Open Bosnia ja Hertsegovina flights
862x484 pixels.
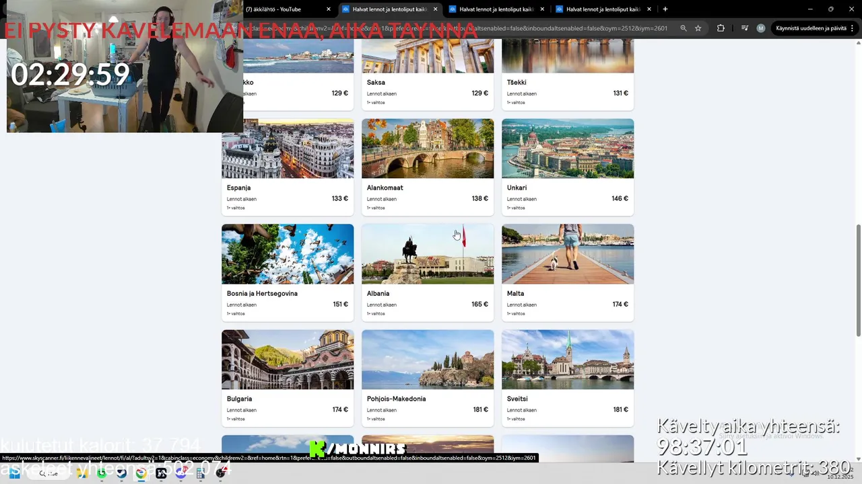(288, 273)
